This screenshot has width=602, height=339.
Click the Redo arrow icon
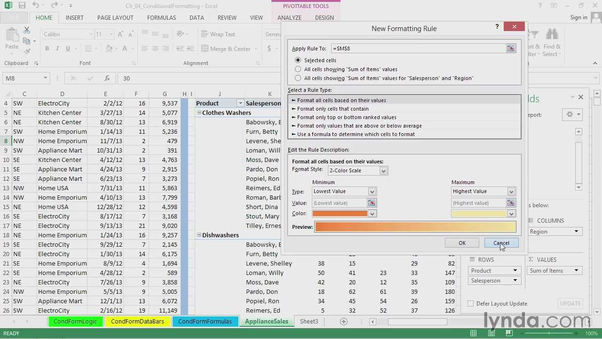point(54,6)
